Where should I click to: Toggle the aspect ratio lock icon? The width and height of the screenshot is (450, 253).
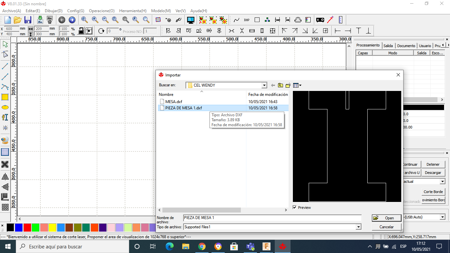(81, 31)
